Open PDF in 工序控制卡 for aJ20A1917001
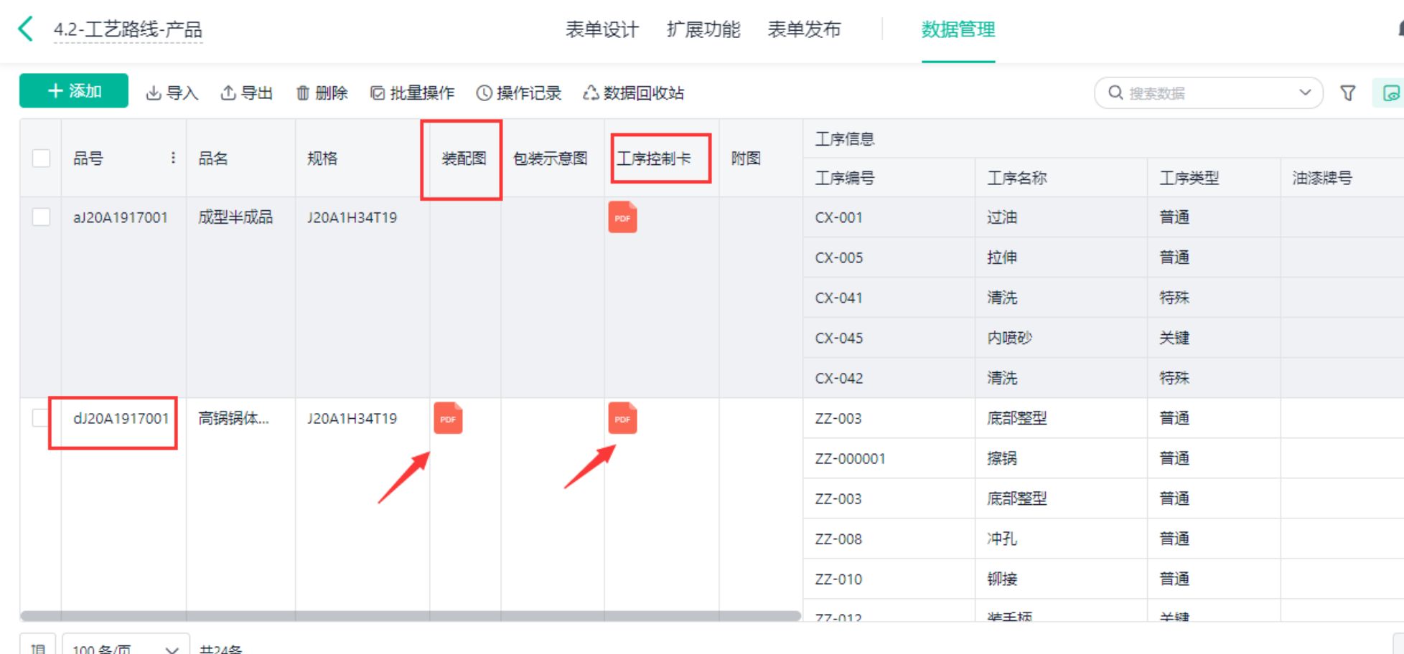Screen dimensions: 1404x654 622,217
